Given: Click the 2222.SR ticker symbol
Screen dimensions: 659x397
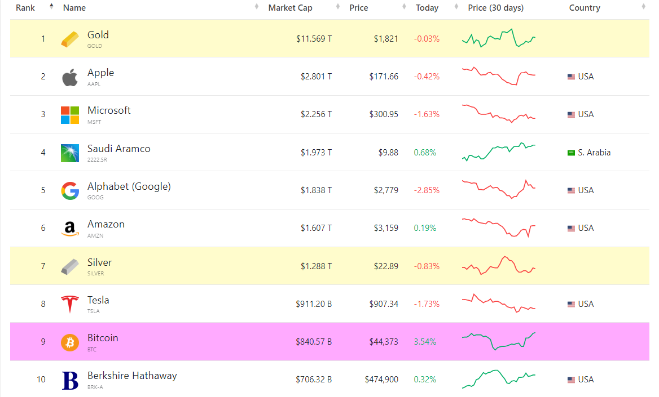Looking at the screenshot, I should pos(97,159).
